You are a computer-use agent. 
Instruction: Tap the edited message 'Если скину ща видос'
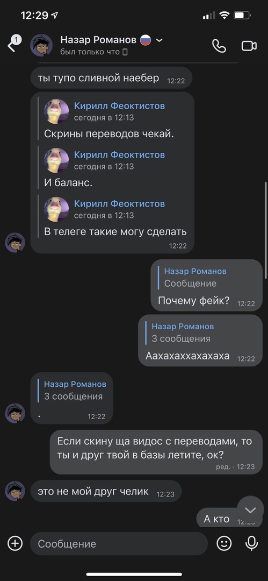(156, 452)
